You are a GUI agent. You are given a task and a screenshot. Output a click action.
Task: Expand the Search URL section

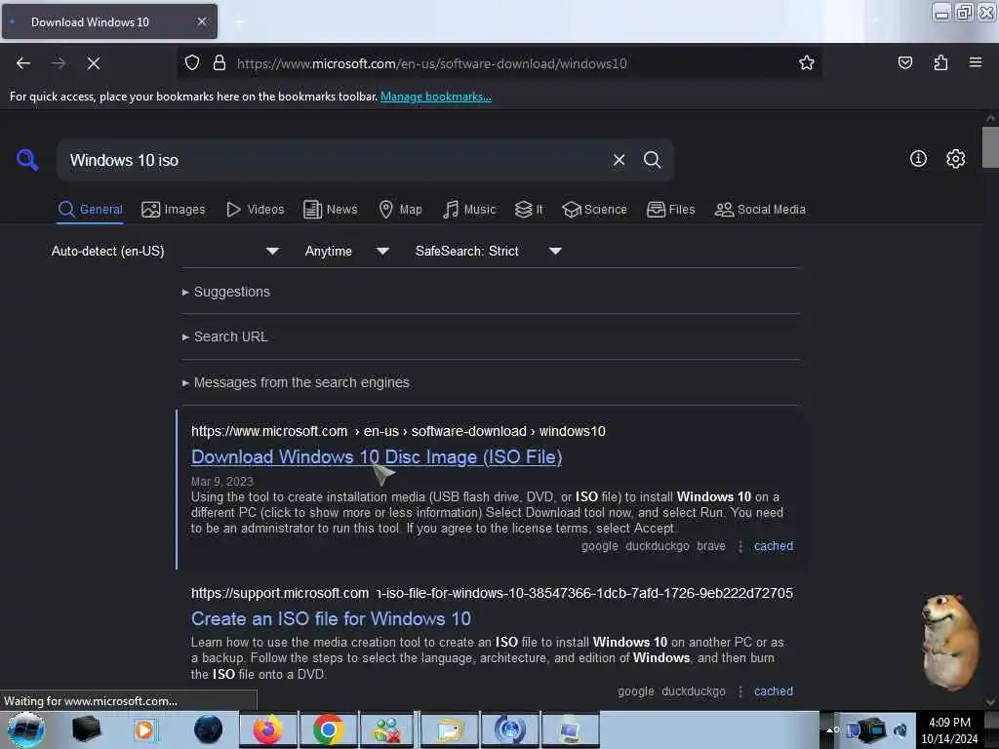coord(230,336)
